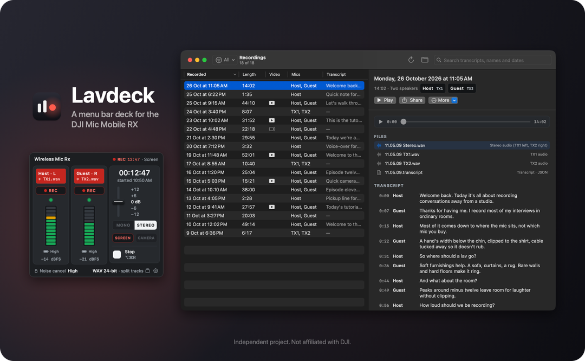
Task: Toggle Host channel REC button
Action: point(51,190)
